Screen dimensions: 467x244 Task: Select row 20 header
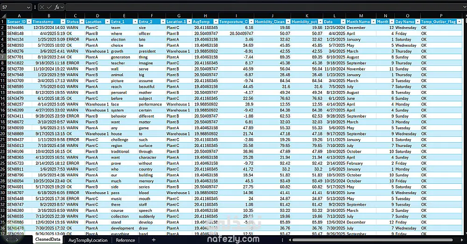3,133
